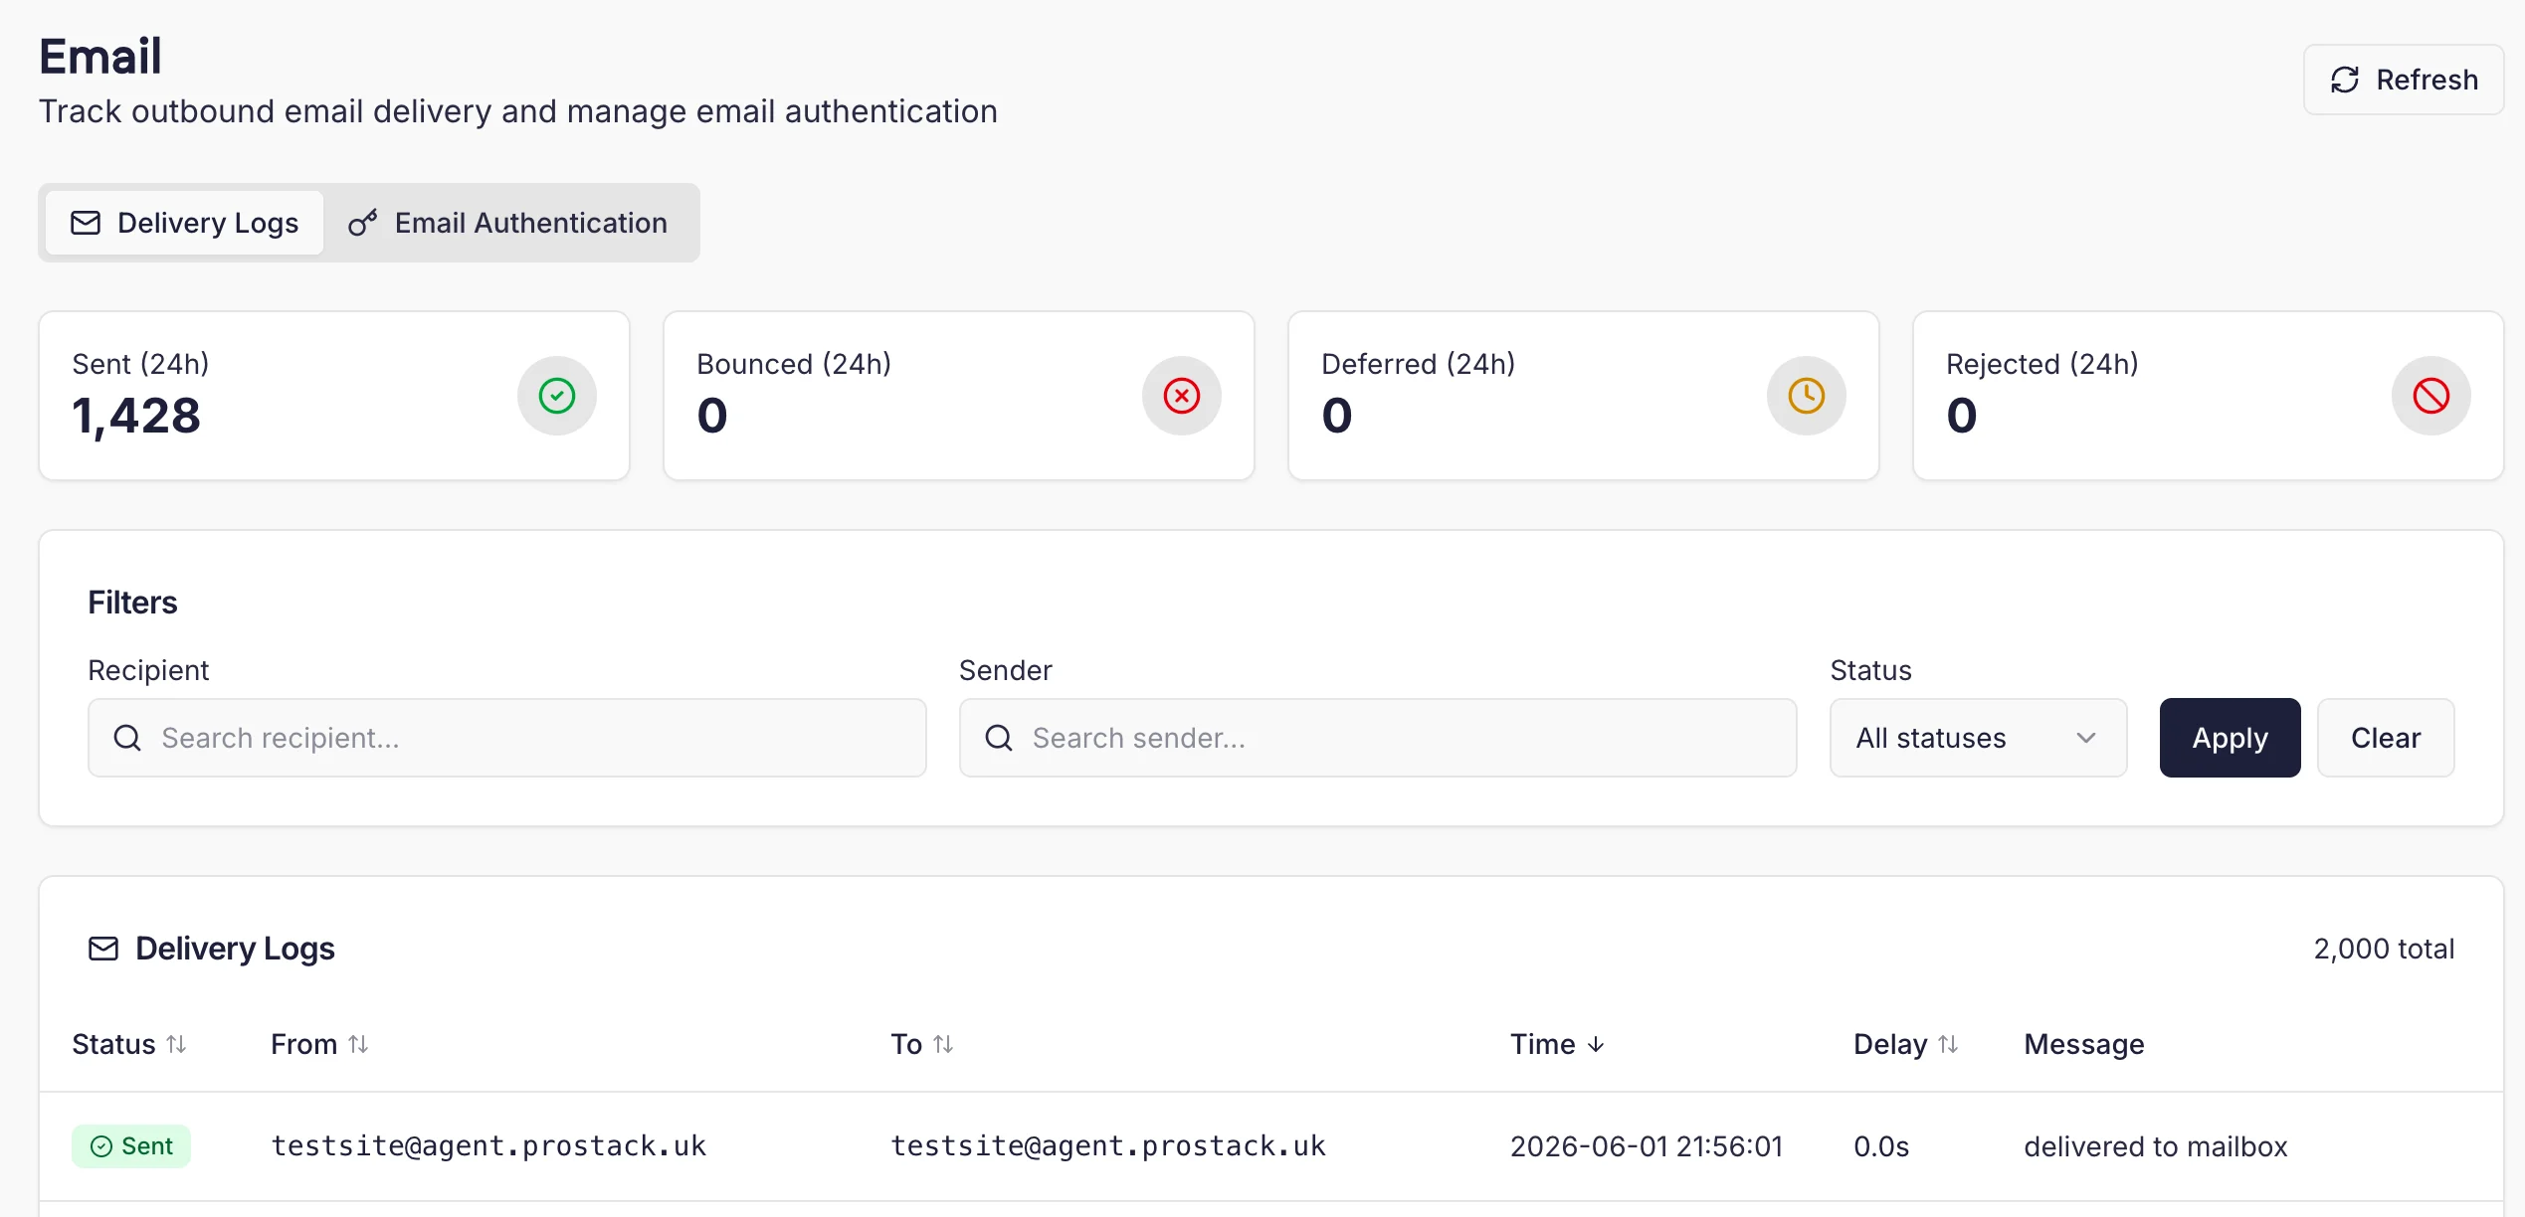Focus the Search recipient input field
2525x1217 pixels.
(507, 738)
